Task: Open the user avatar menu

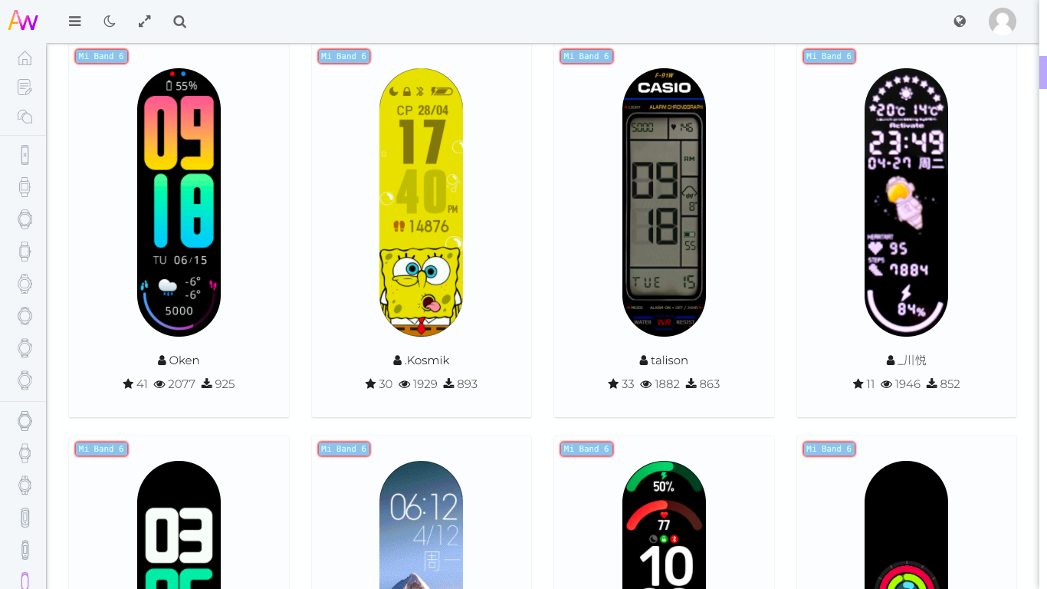Action: (x=1003, y=21)
